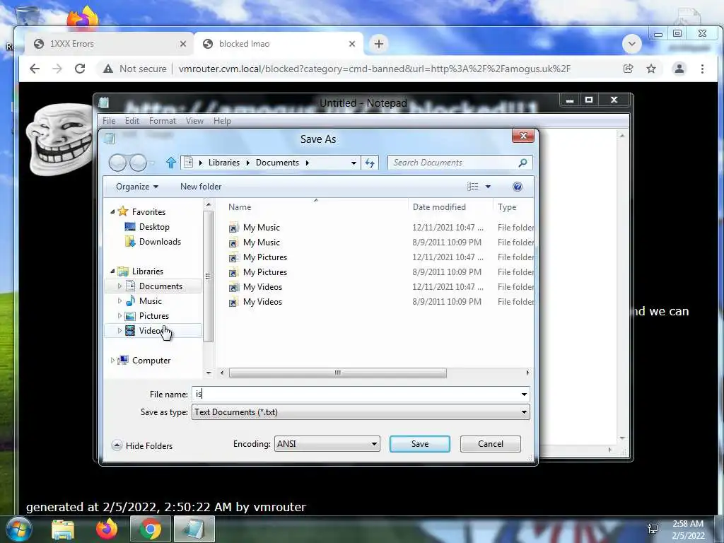
Task: Open the Encoding ANSI dropdown
Action: pos(327,444)
